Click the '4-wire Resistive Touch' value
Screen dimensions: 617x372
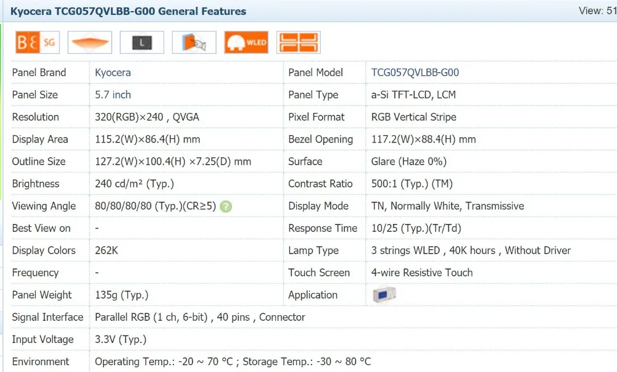(422, 273)
